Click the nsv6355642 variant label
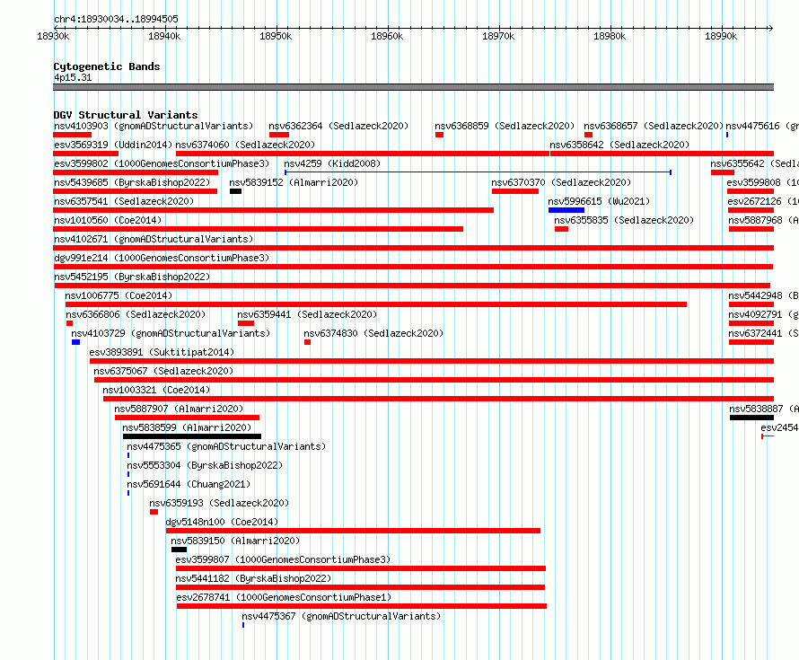Screen dimensions: 799x660 coord(755,163)
